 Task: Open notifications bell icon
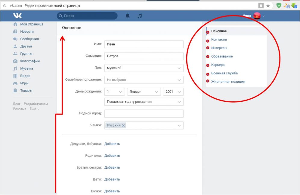coord(128,16)
